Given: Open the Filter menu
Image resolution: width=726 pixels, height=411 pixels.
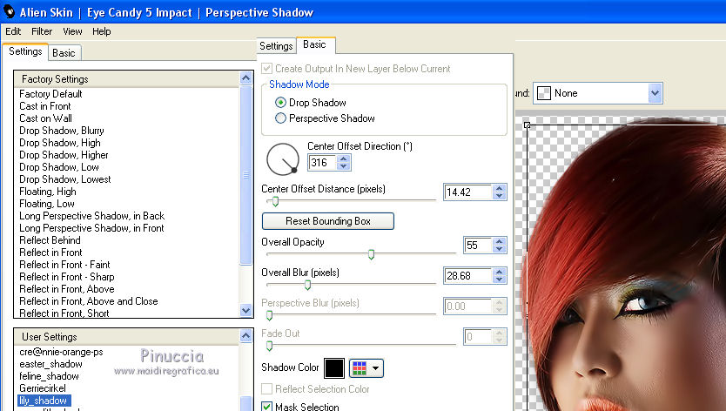Looking at the screenshot, I should point(42,31).
